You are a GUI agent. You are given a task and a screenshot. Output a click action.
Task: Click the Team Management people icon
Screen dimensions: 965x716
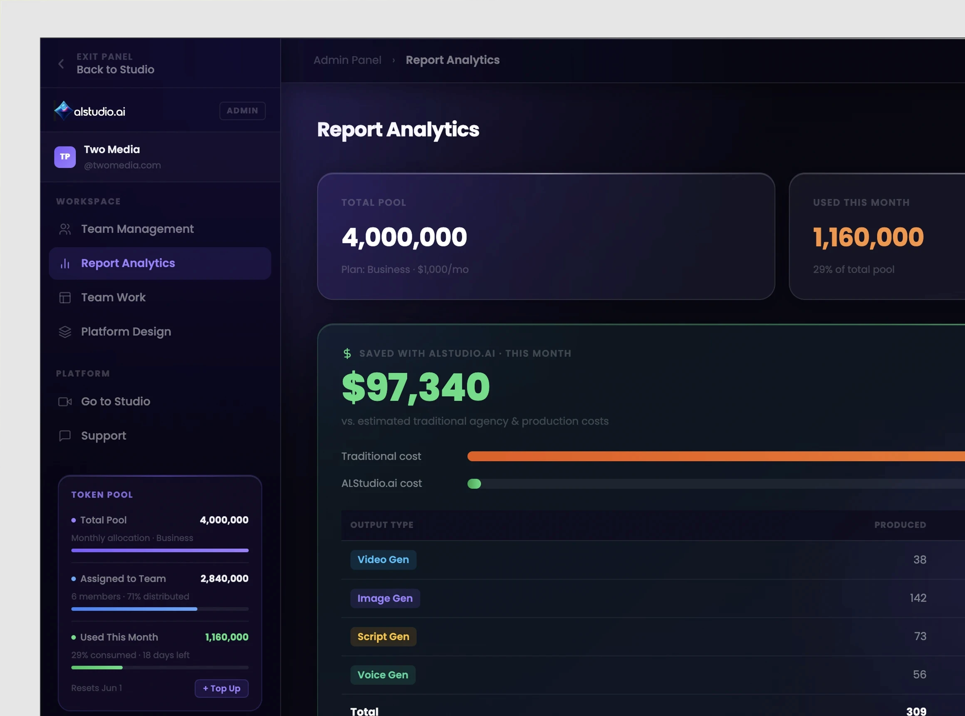pyautogui.click(x=65, y=229)
